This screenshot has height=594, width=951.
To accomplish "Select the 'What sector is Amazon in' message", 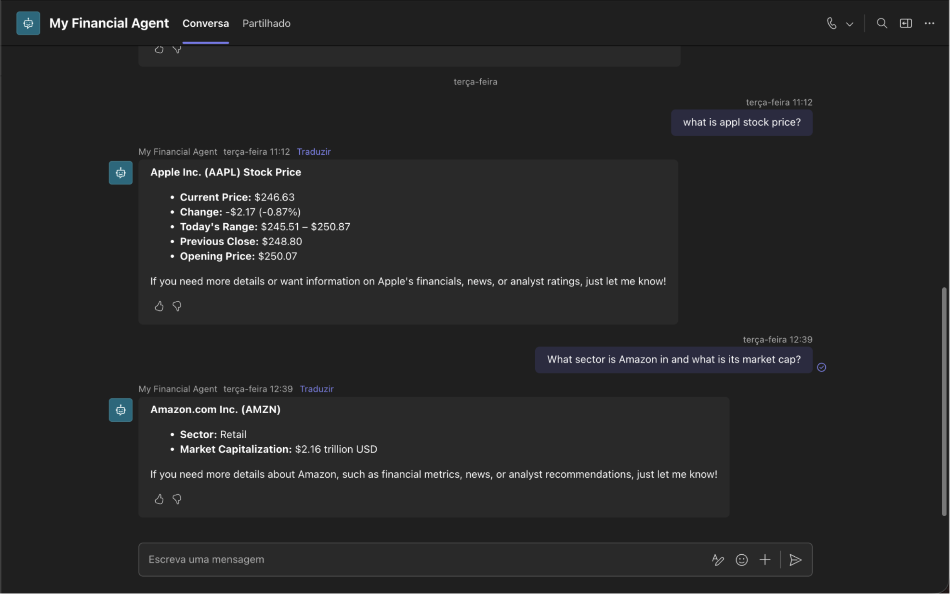I will pyautogui.click(x=674, y=360).
